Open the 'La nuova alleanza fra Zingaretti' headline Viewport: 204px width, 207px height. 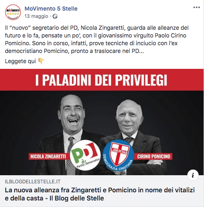pyautogui.click(x=100, y=194)
